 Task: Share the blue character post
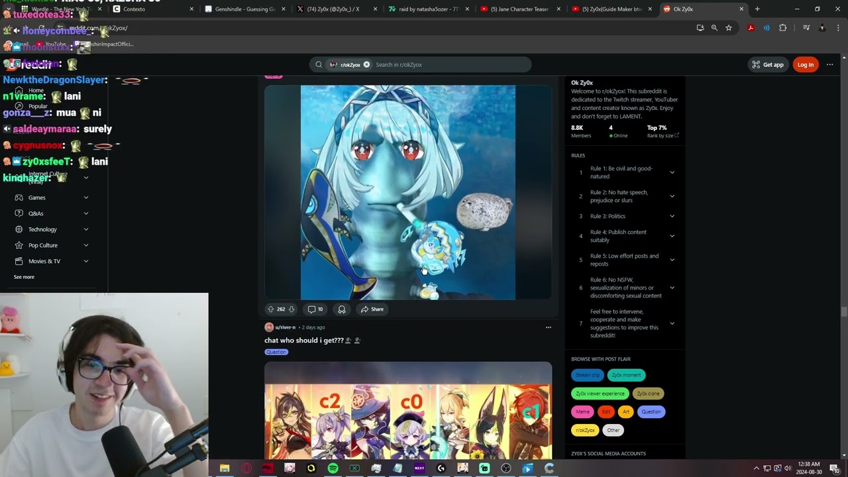(372, 309)
